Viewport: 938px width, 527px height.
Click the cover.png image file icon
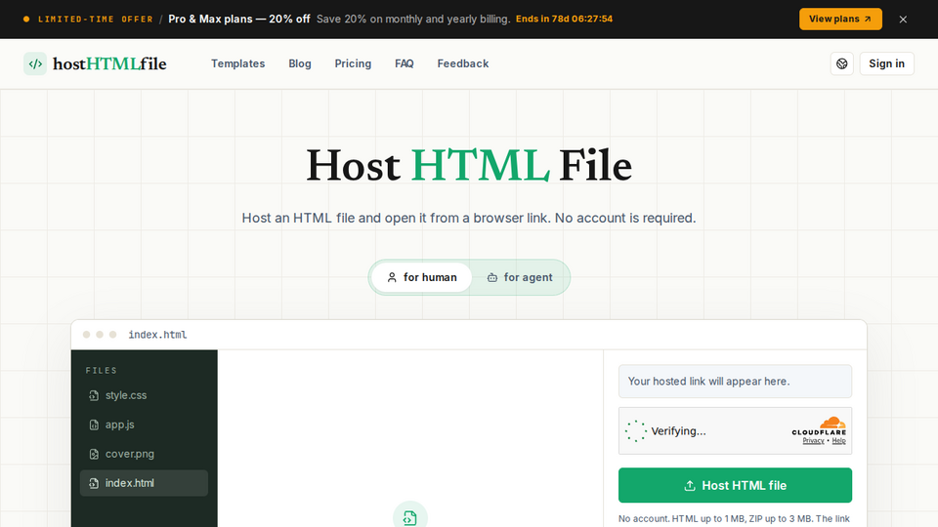[x=94, y=454]
